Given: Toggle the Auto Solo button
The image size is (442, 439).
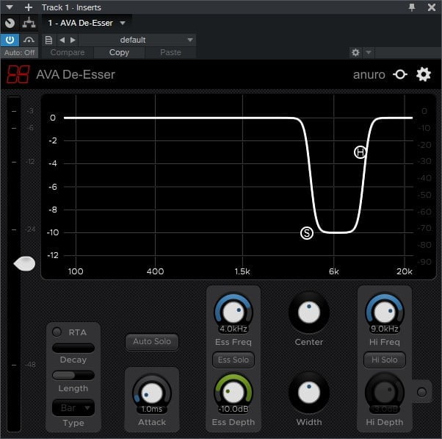Looking at the screenshot, I should pyautogui.click(x=152, y=342).
